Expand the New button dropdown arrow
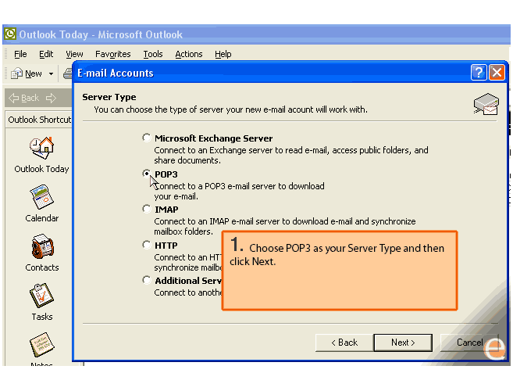This screenshot has height=391, width=513. coord(51,74)
